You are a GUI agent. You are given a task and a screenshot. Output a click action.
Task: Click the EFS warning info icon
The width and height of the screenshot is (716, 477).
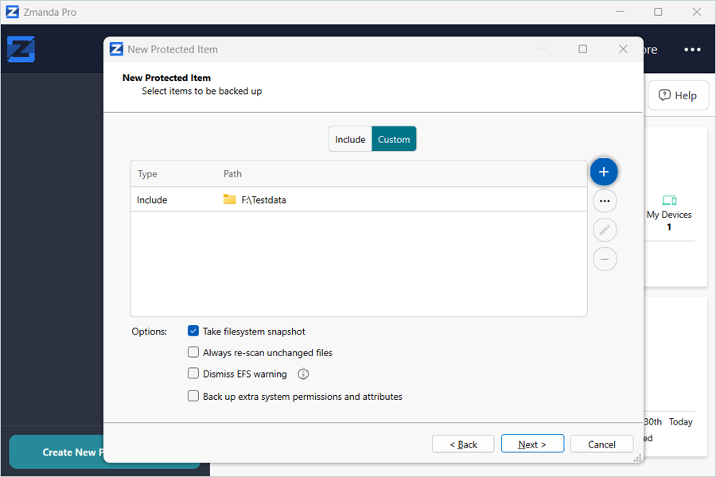click(x=303, y=374)
